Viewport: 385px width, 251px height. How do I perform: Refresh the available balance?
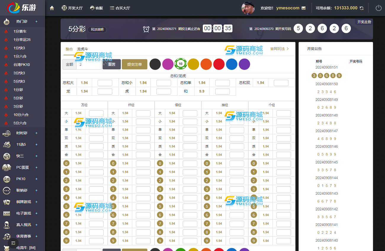[x=361, y=8]
